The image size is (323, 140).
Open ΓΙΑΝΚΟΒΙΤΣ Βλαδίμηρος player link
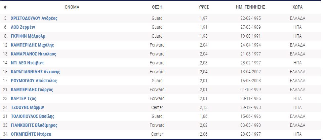(x=34, y=125)
